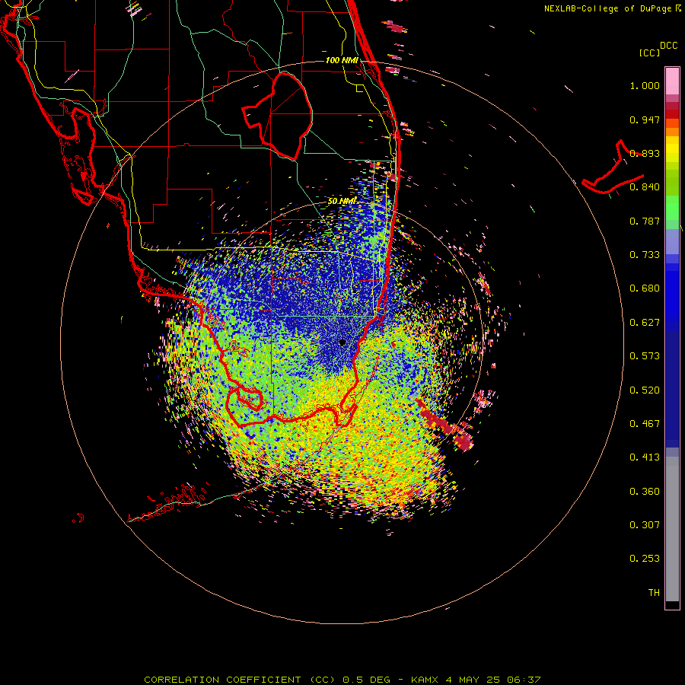Screen dimensions: 685x685
Task: Click the Bahamas island outline at right
Action: point(613,167)
